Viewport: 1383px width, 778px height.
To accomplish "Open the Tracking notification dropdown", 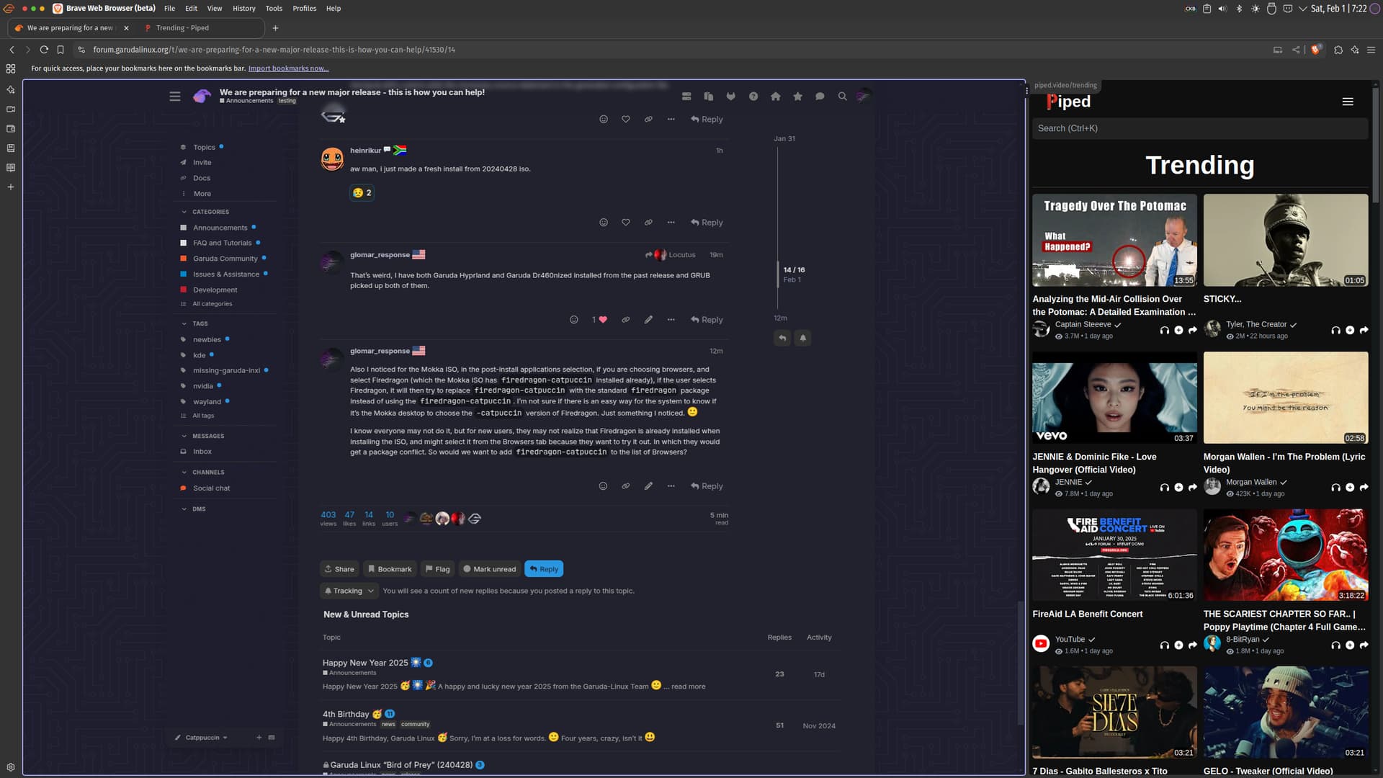I will (349, 591).
